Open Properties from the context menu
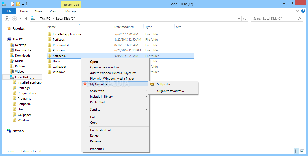The height and width of the screenshot is (156, 308). pos(115,149)
